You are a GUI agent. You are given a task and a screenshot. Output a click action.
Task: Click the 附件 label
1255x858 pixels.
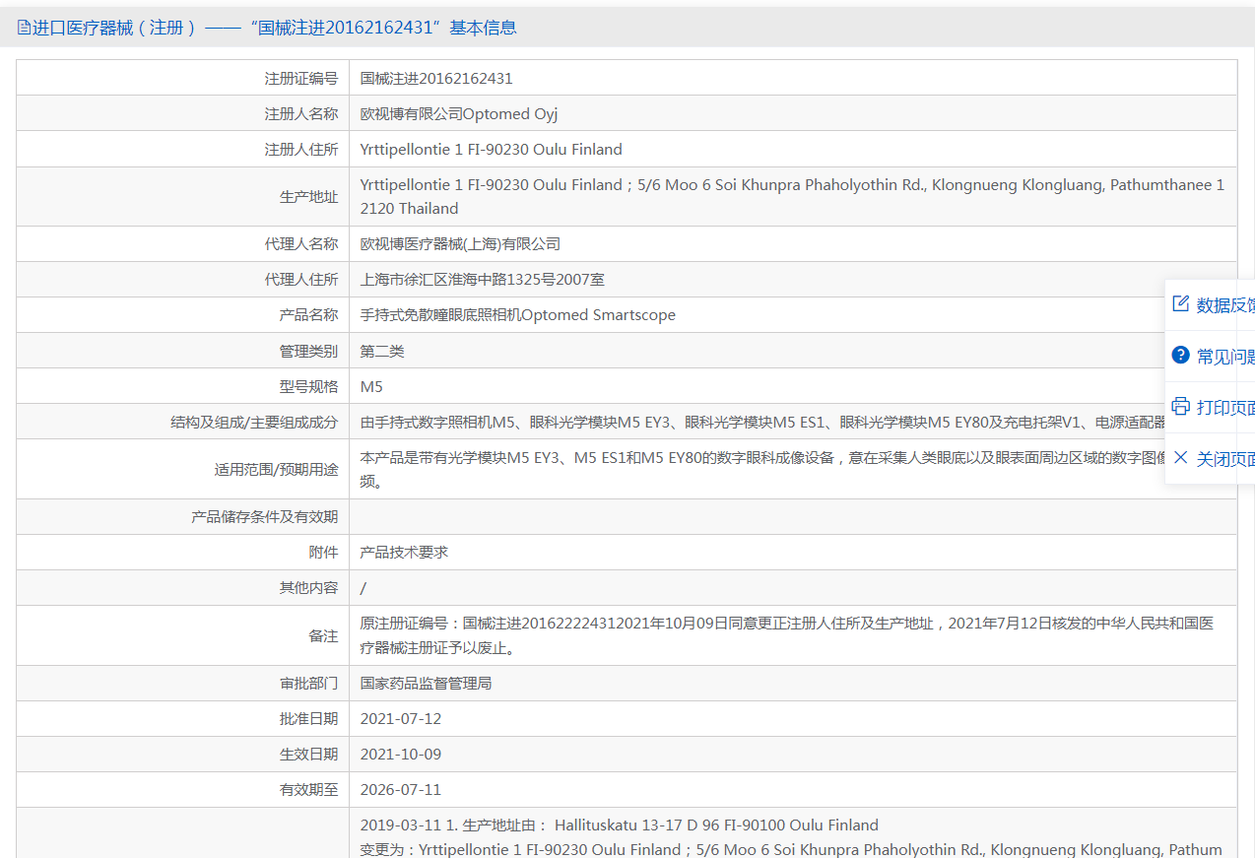(x=323, y=553)
